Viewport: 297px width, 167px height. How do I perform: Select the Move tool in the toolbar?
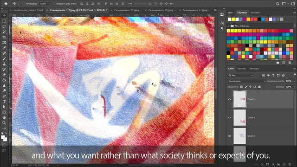tap(4, 16)
